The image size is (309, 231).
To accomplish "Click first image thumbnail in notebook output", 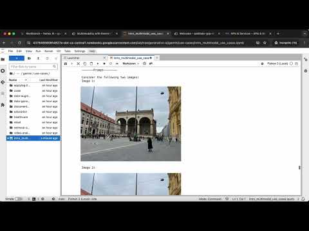I will [131, 124].
